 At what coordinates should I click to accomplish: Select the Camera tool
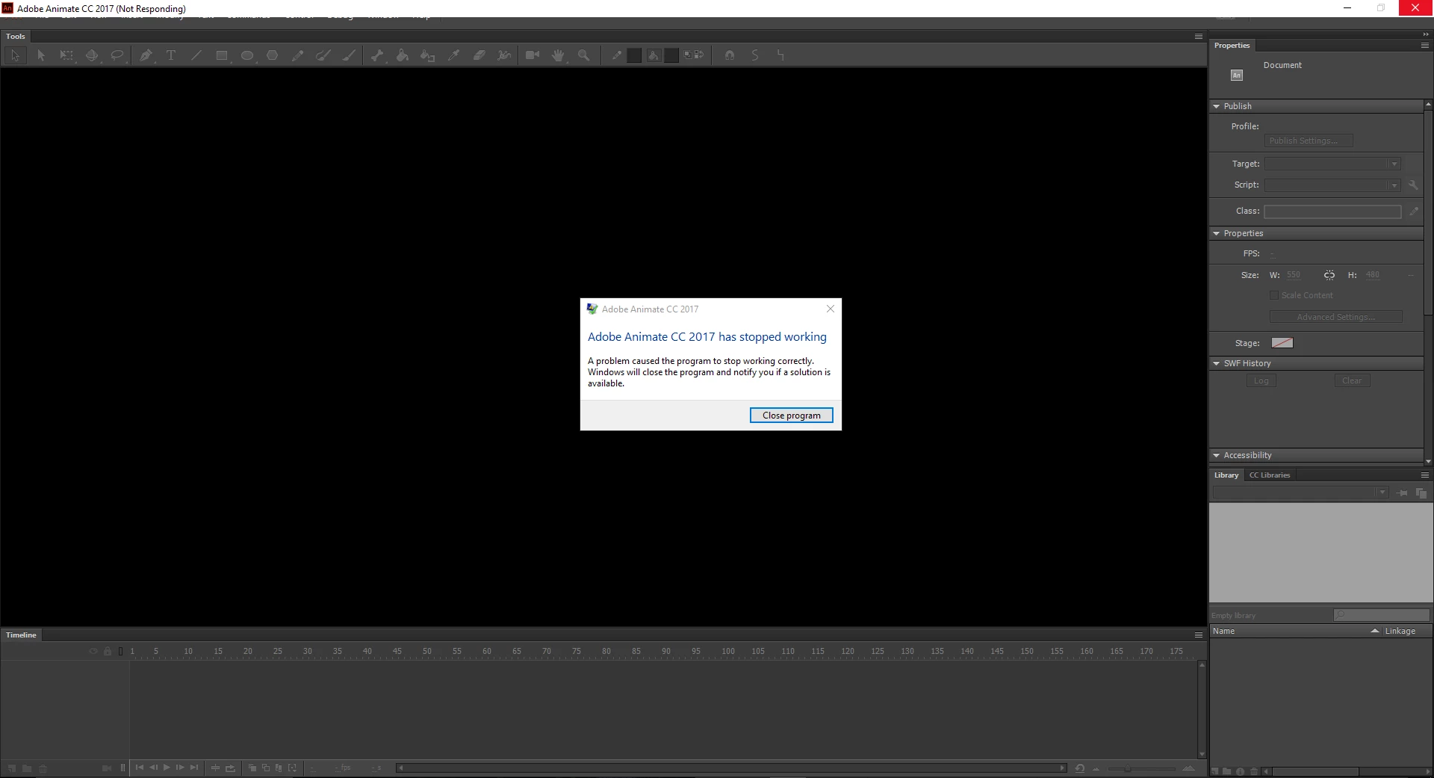click(533, 55)
